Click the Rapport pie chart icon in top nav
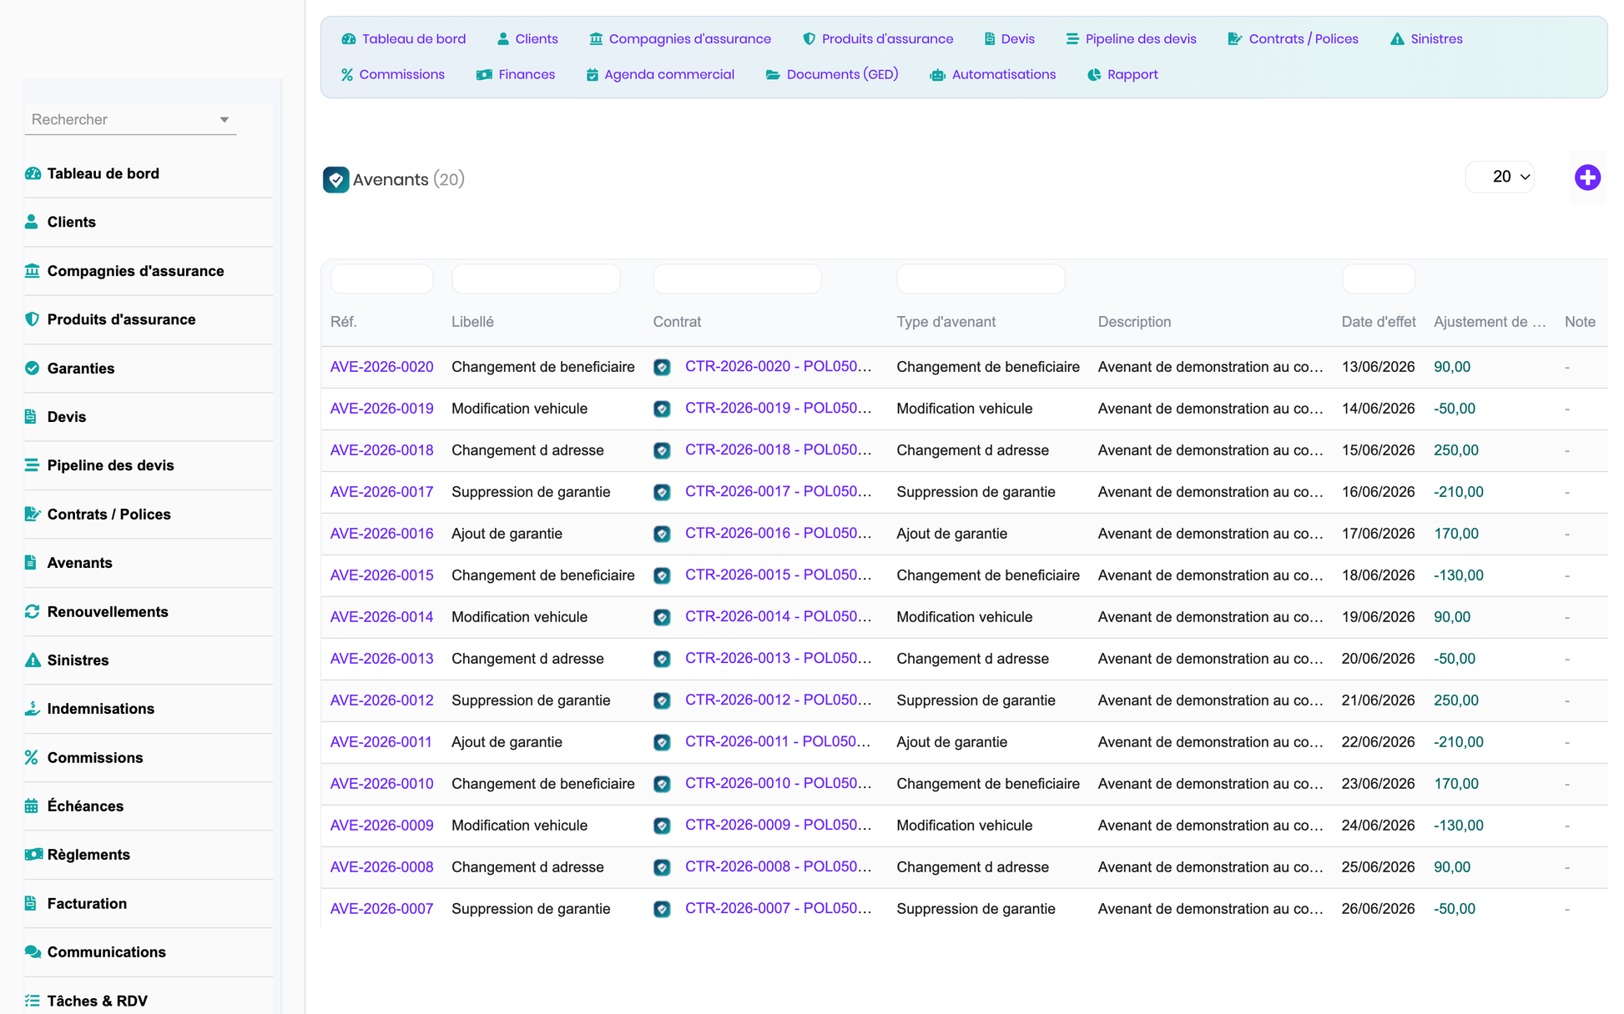This screenshot has width=1624, height=1014. 1094,75
